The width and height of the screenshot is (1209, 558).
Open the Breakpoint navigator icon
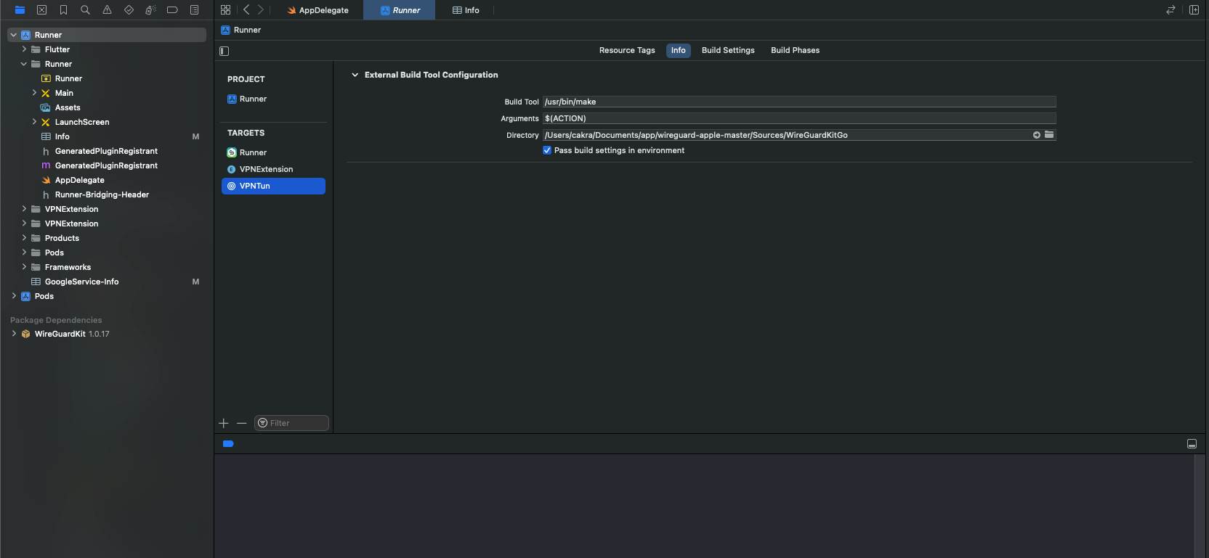point(172,10)
